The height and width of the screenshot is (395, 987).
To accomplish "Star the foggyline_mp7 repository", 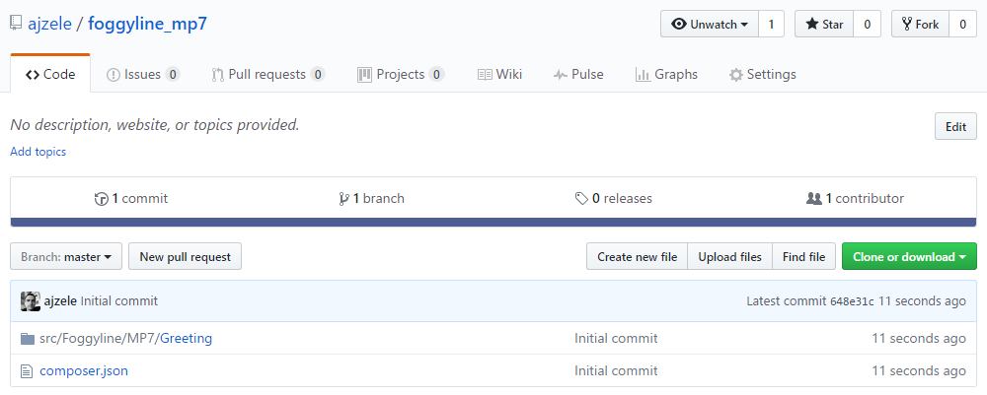I will pyautogui.click(x=824, y=25).
